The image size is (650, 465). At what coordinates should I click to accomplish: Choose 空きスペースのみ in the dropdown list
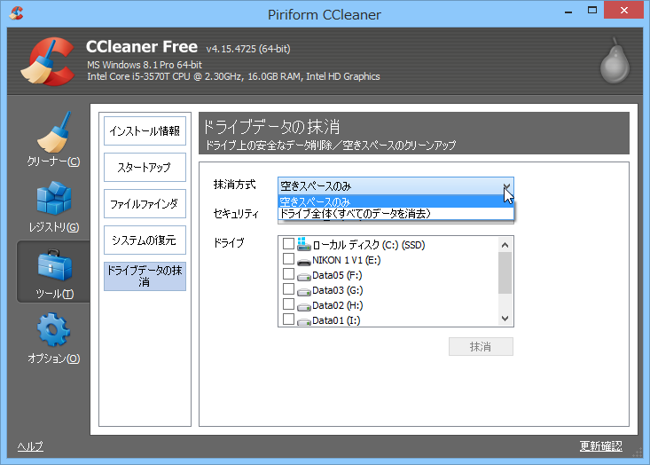(x=395, y=202)
